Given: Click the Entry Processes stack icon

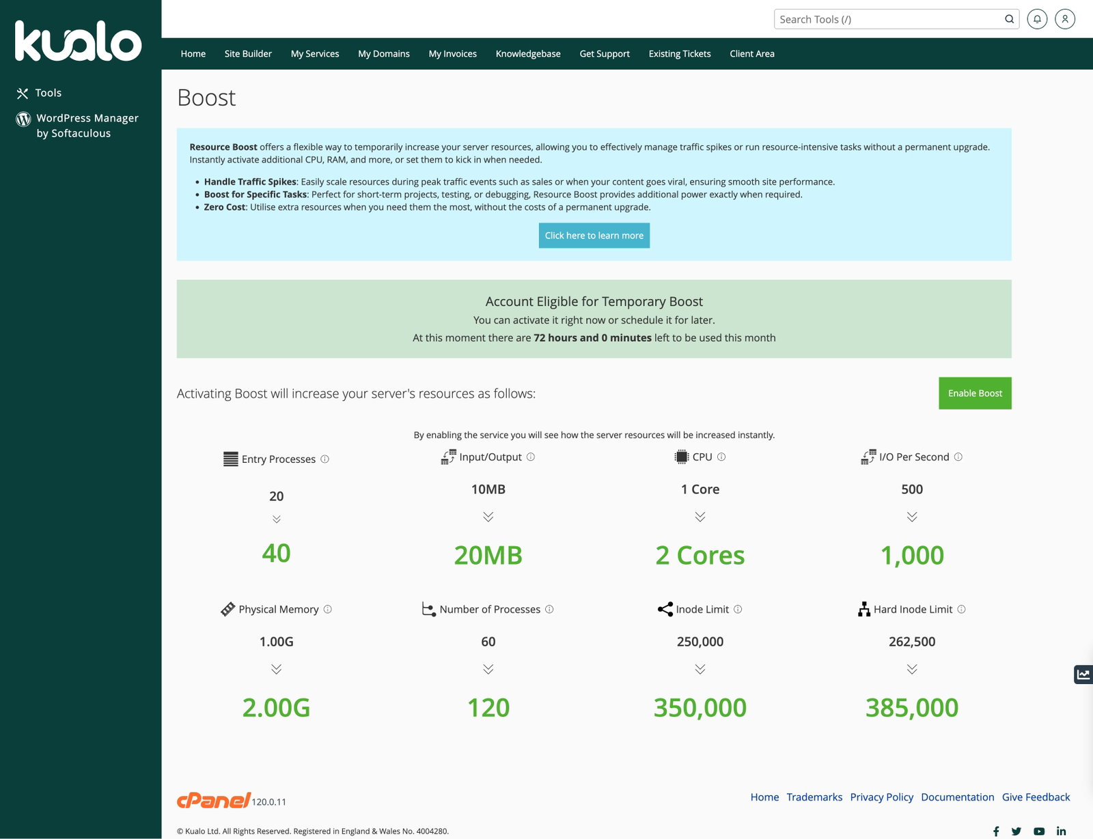Looking at the screenshot, I should click(x=231, y=459).
